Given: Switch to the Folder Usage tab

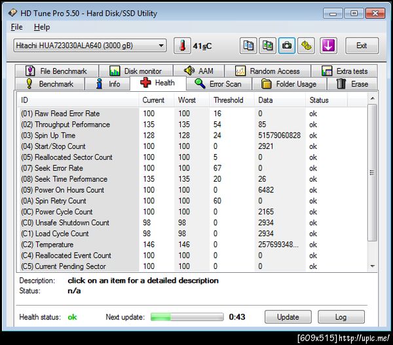Looking at the screenshot, I should tap(290, 84).
